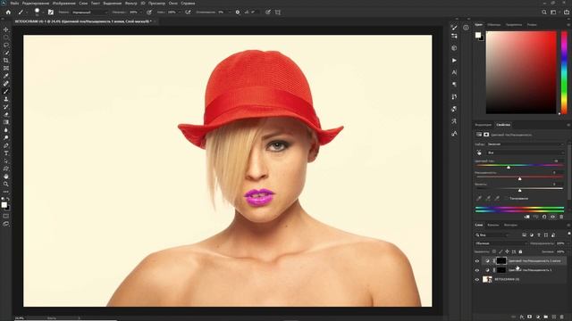Select the Brush tool in left toolbar
572x321 pixels.
point(6,91)
